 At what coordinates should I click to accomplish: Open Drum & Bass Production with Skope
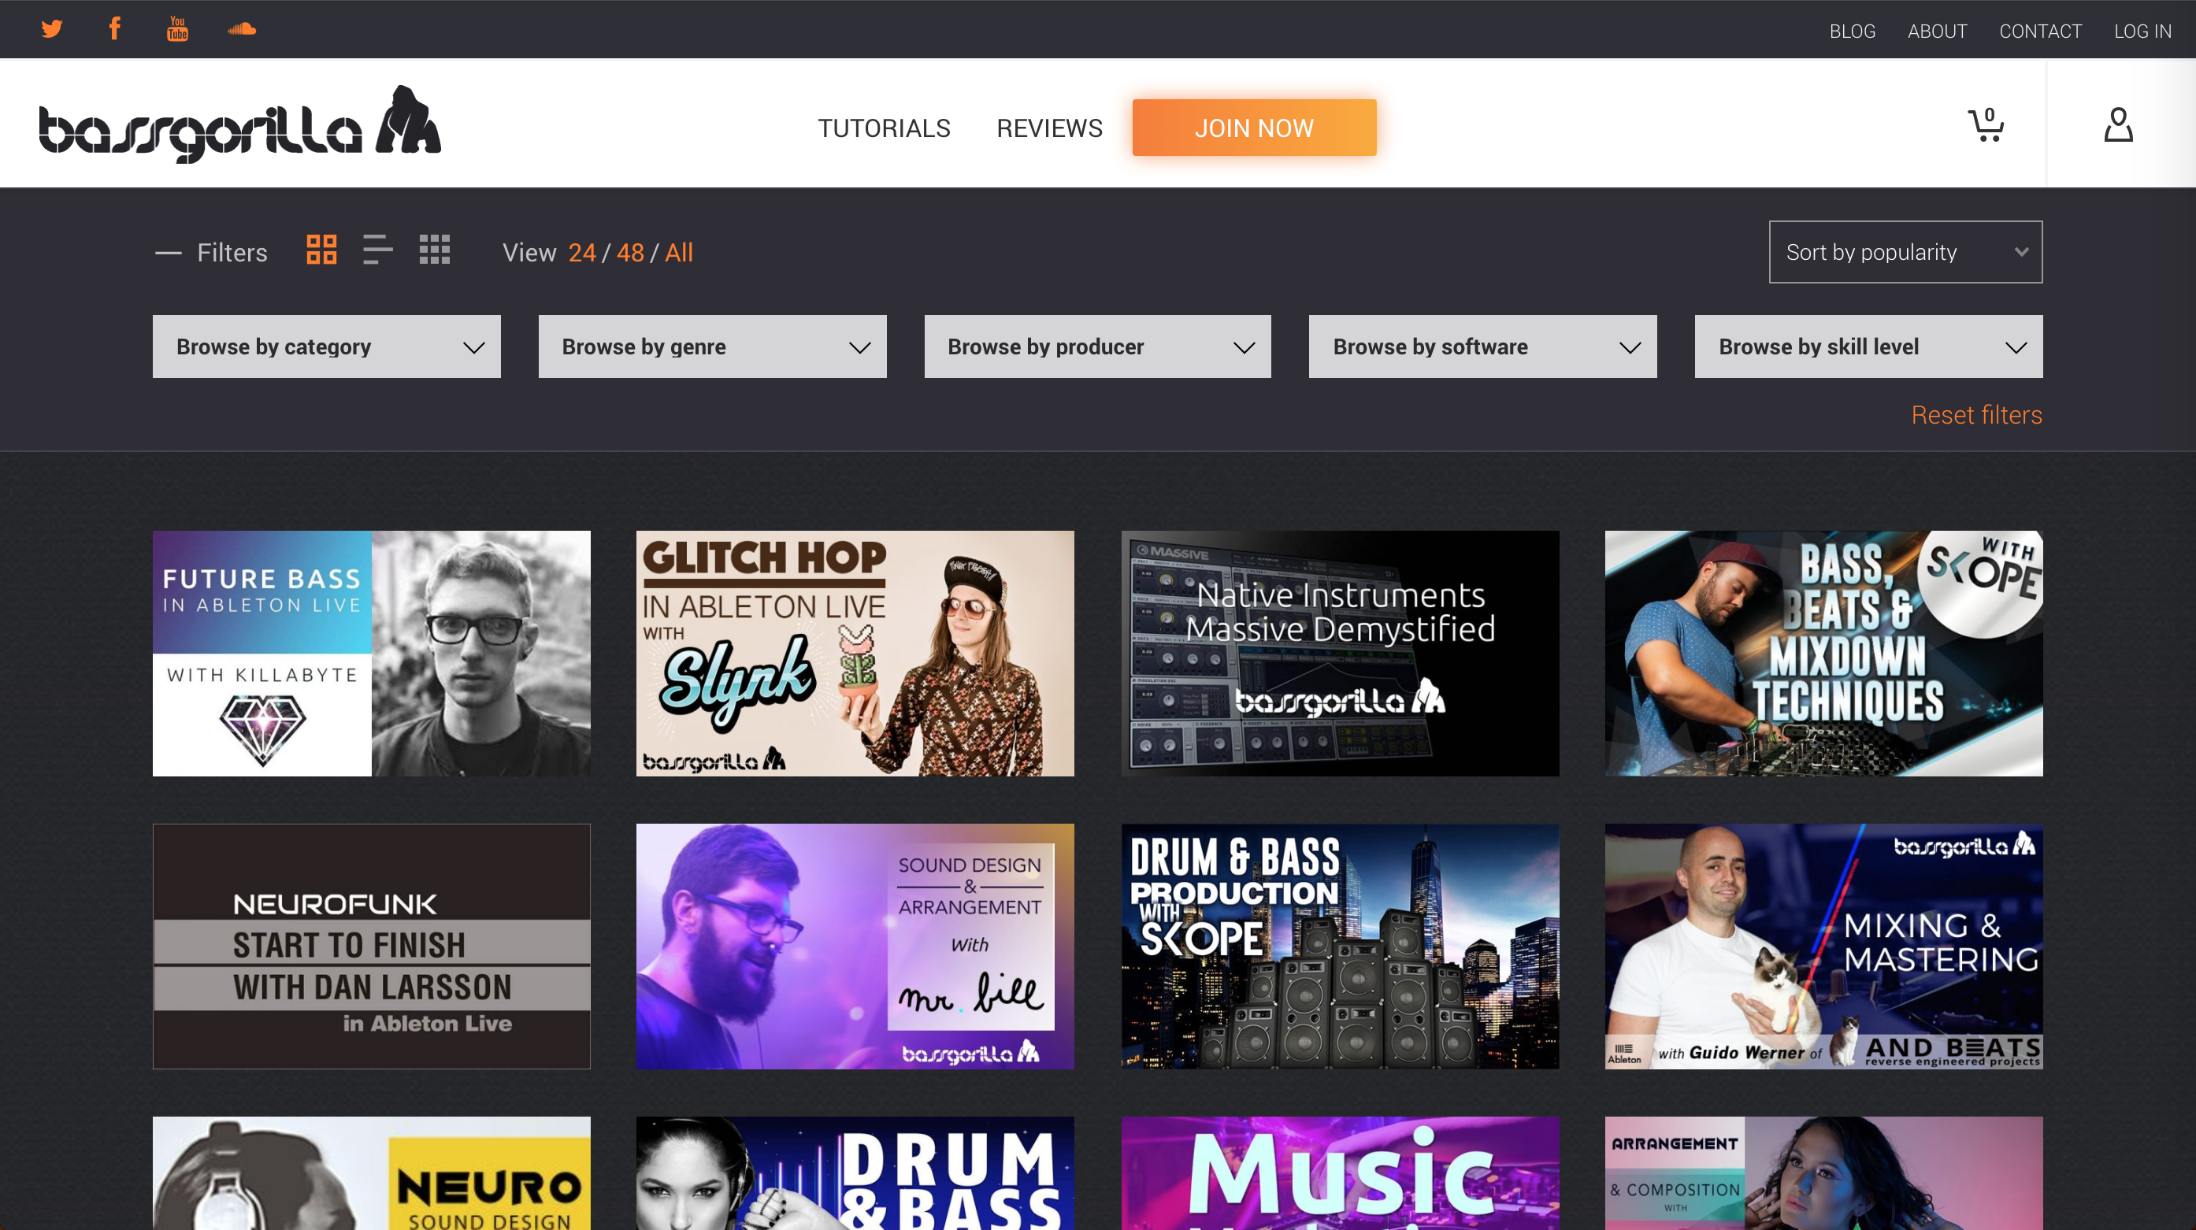(x=1340, y=947)
